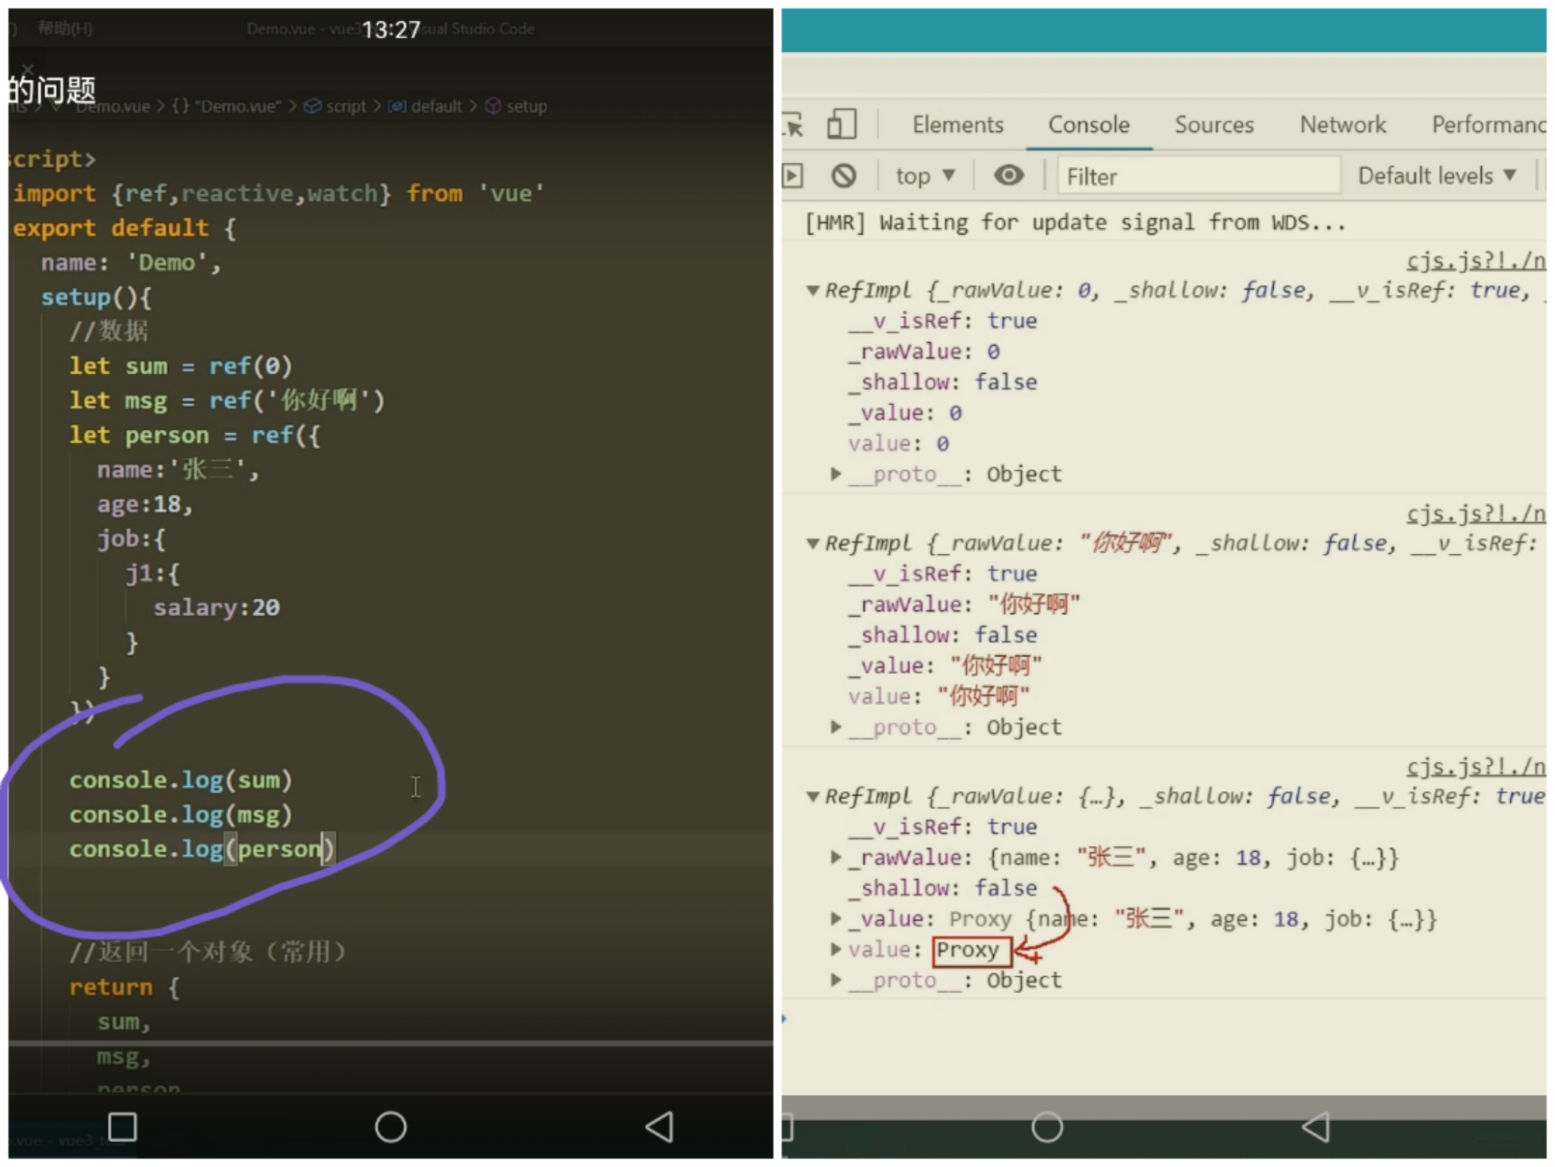This screenshot has width=1555, height=1167.
Task: Click the setup breadcrumb item
Action: (526, 107)
